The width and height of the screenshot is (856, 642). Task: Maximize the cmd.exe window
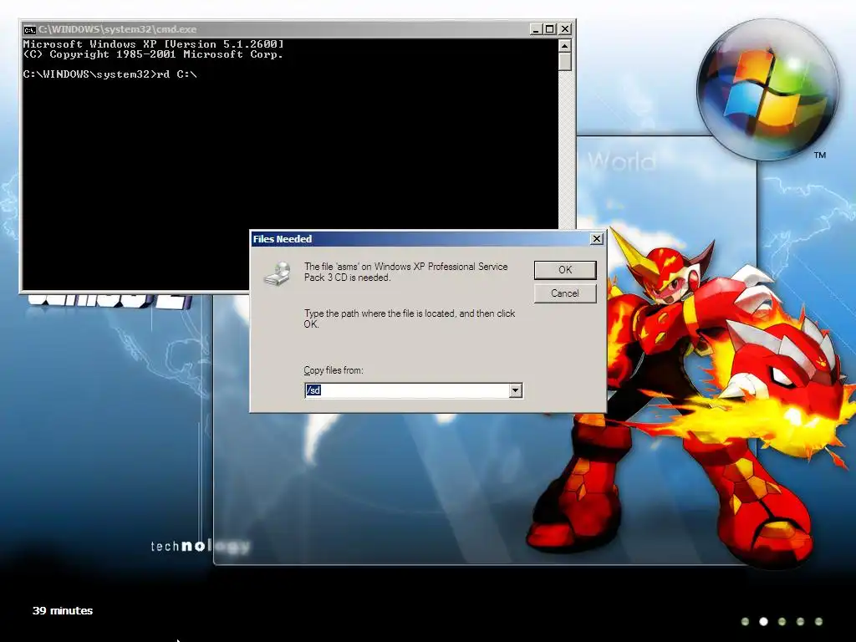pos(550,29)
